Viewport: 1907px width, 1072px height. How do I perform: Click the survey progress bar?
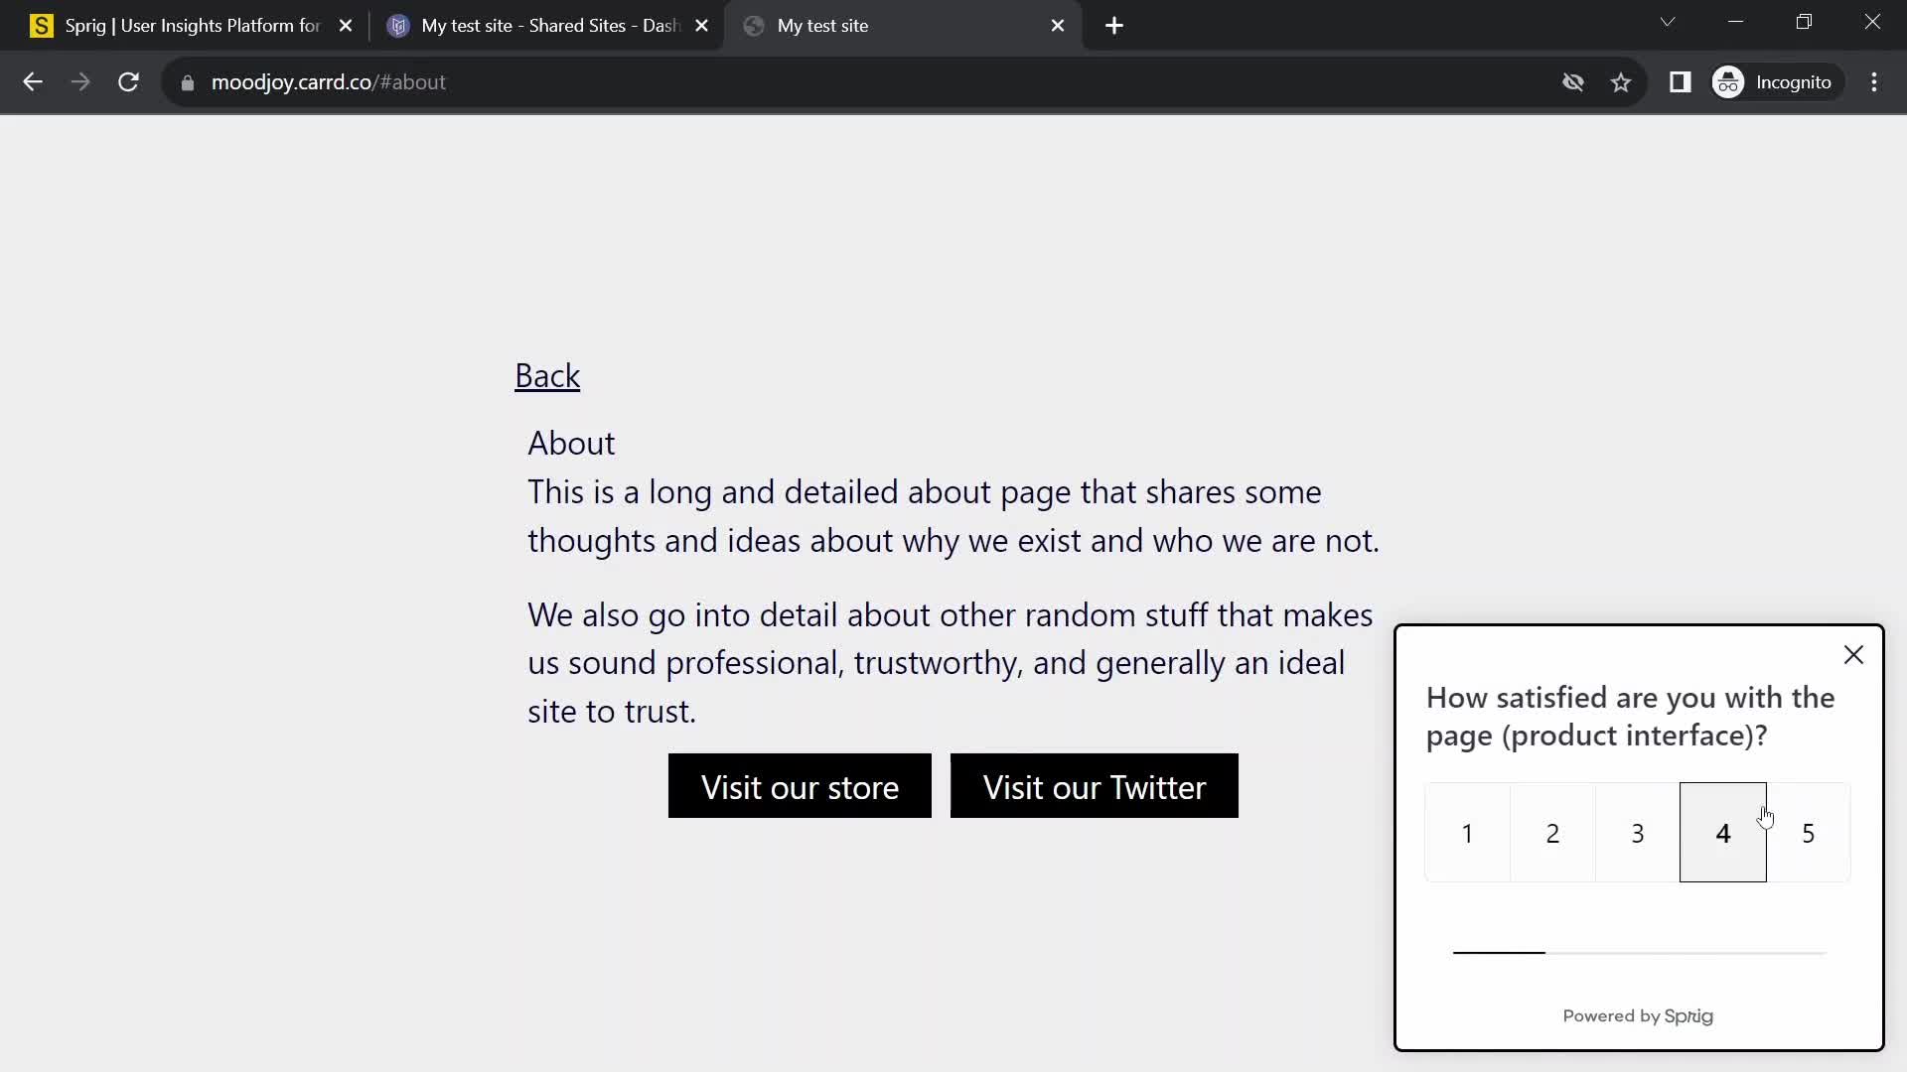coord(1637,951)
